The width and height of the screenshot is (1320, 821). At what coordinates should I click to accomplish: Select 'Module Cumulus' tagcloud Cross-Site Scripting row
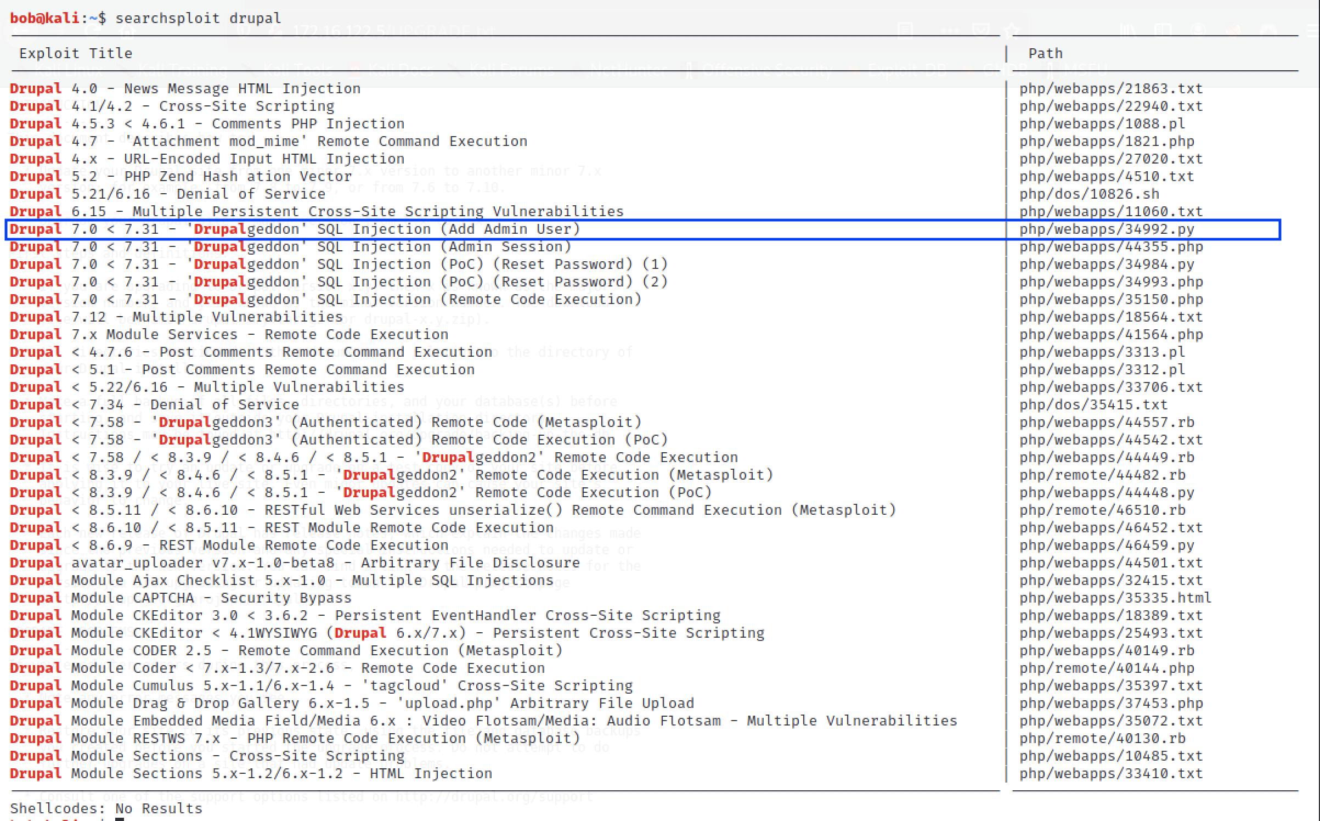[x=321, y=685]
